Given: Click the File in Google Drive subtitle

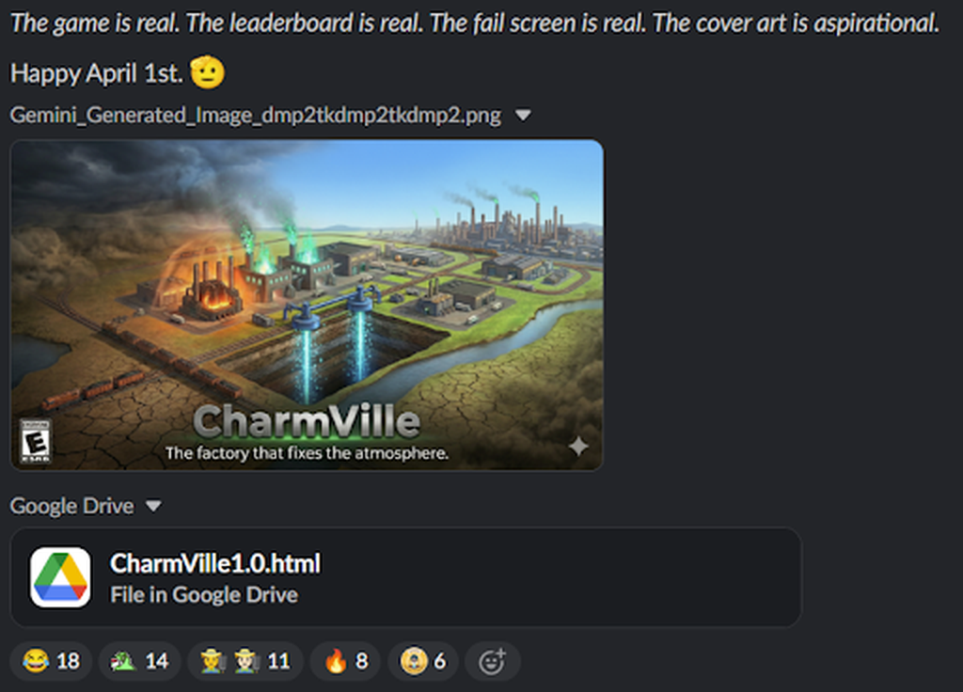Looking at the screenshot, I should point(204,594).
